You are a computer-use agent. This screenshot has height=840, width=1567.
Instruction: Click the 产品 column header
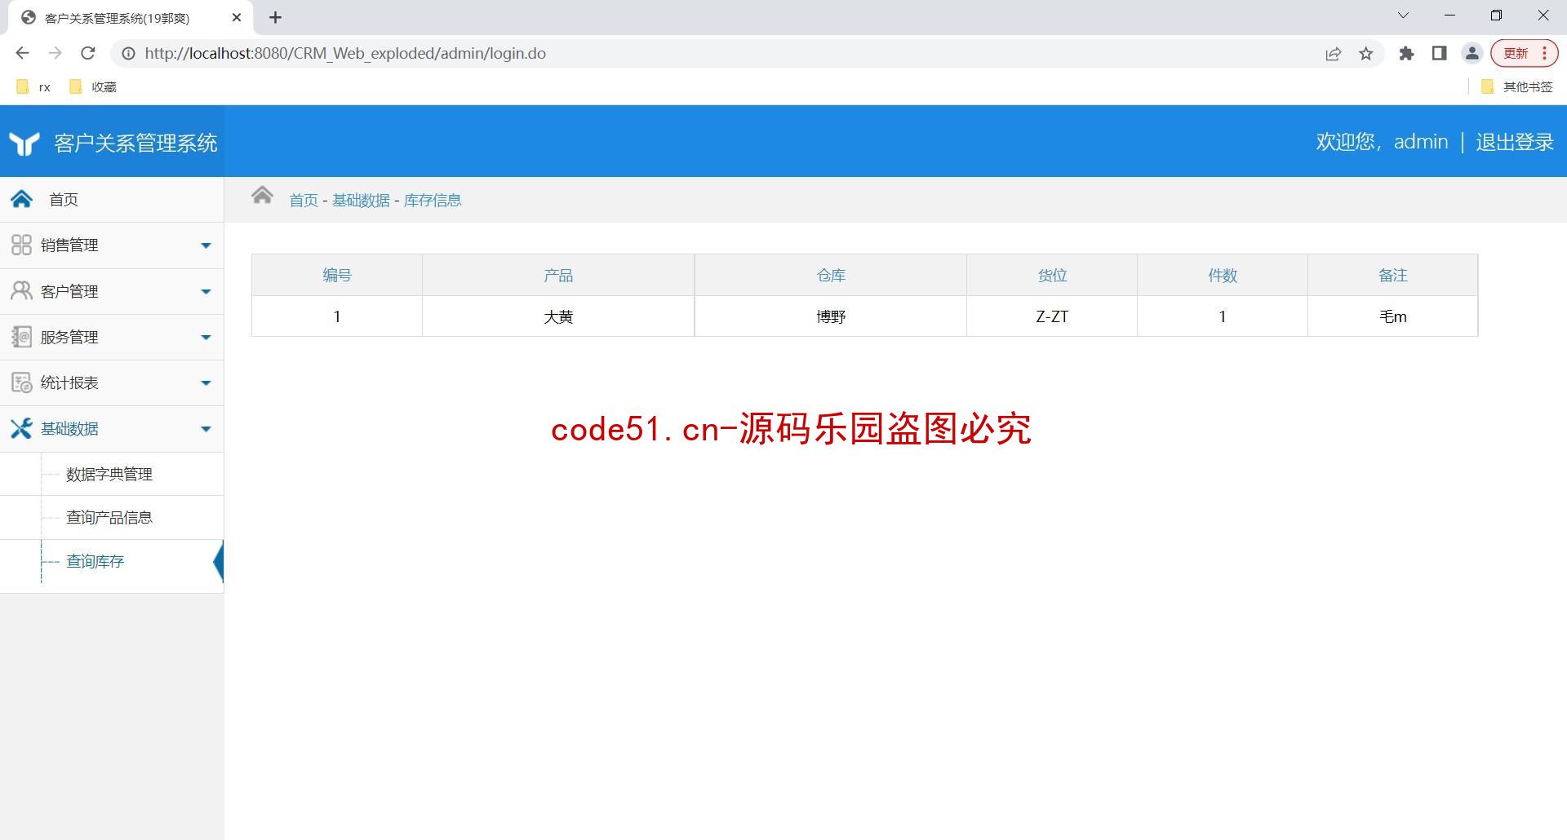558,276
